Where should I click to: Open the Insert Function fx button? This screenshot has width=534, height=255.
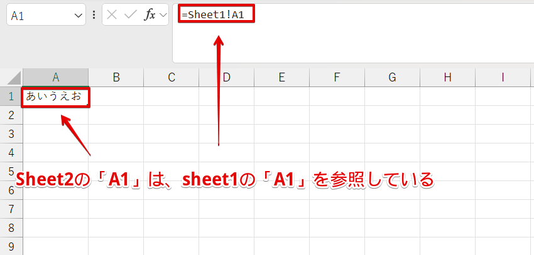tap(149, 14)
